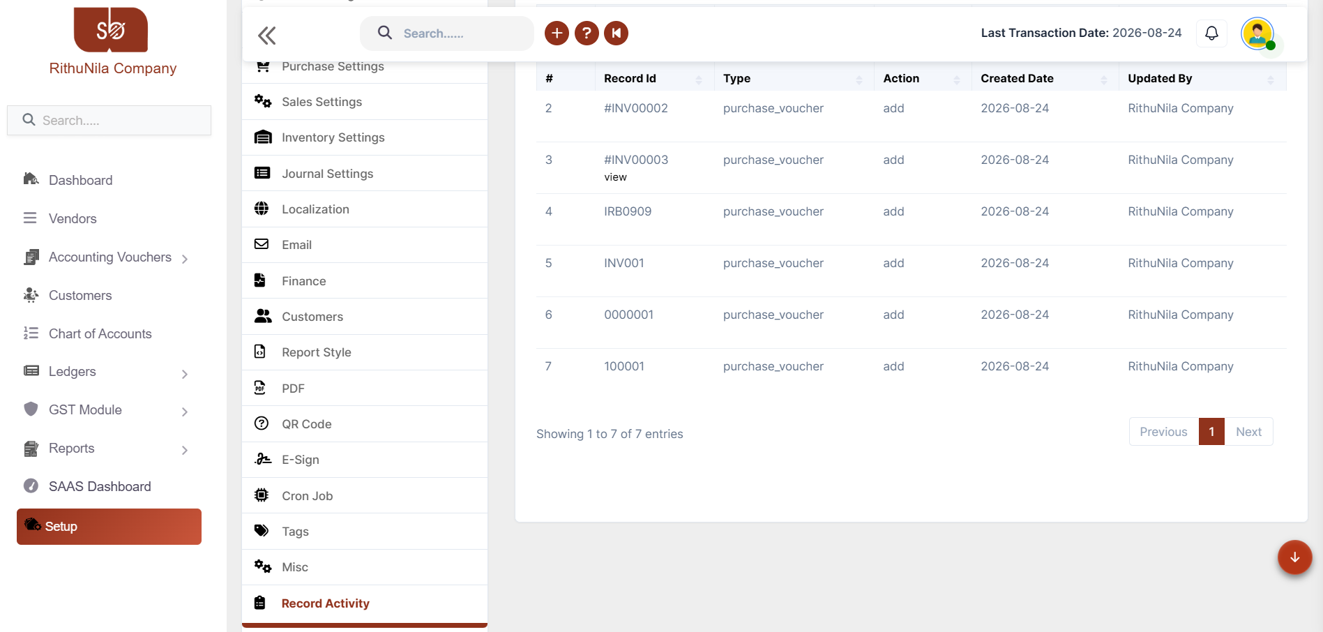Click the red scroll-down arrow button

(1295, 557)
